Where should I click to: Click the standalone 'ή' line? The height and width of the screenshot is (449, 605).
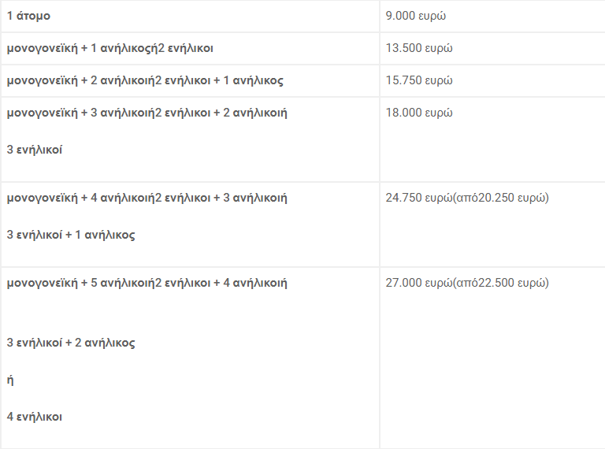[10, 380]
